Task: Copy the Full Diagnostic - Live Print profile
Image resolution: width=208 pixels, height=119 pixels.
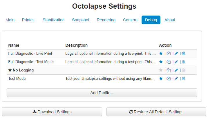Action: [x=169, y=54]
